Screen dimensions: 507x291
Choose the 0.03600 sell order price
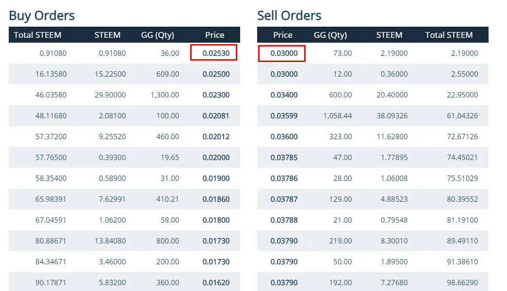coord(284,137)
